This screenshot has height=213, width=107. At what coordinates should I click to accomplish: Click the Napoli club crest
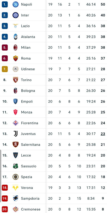(x=15, y=4)
